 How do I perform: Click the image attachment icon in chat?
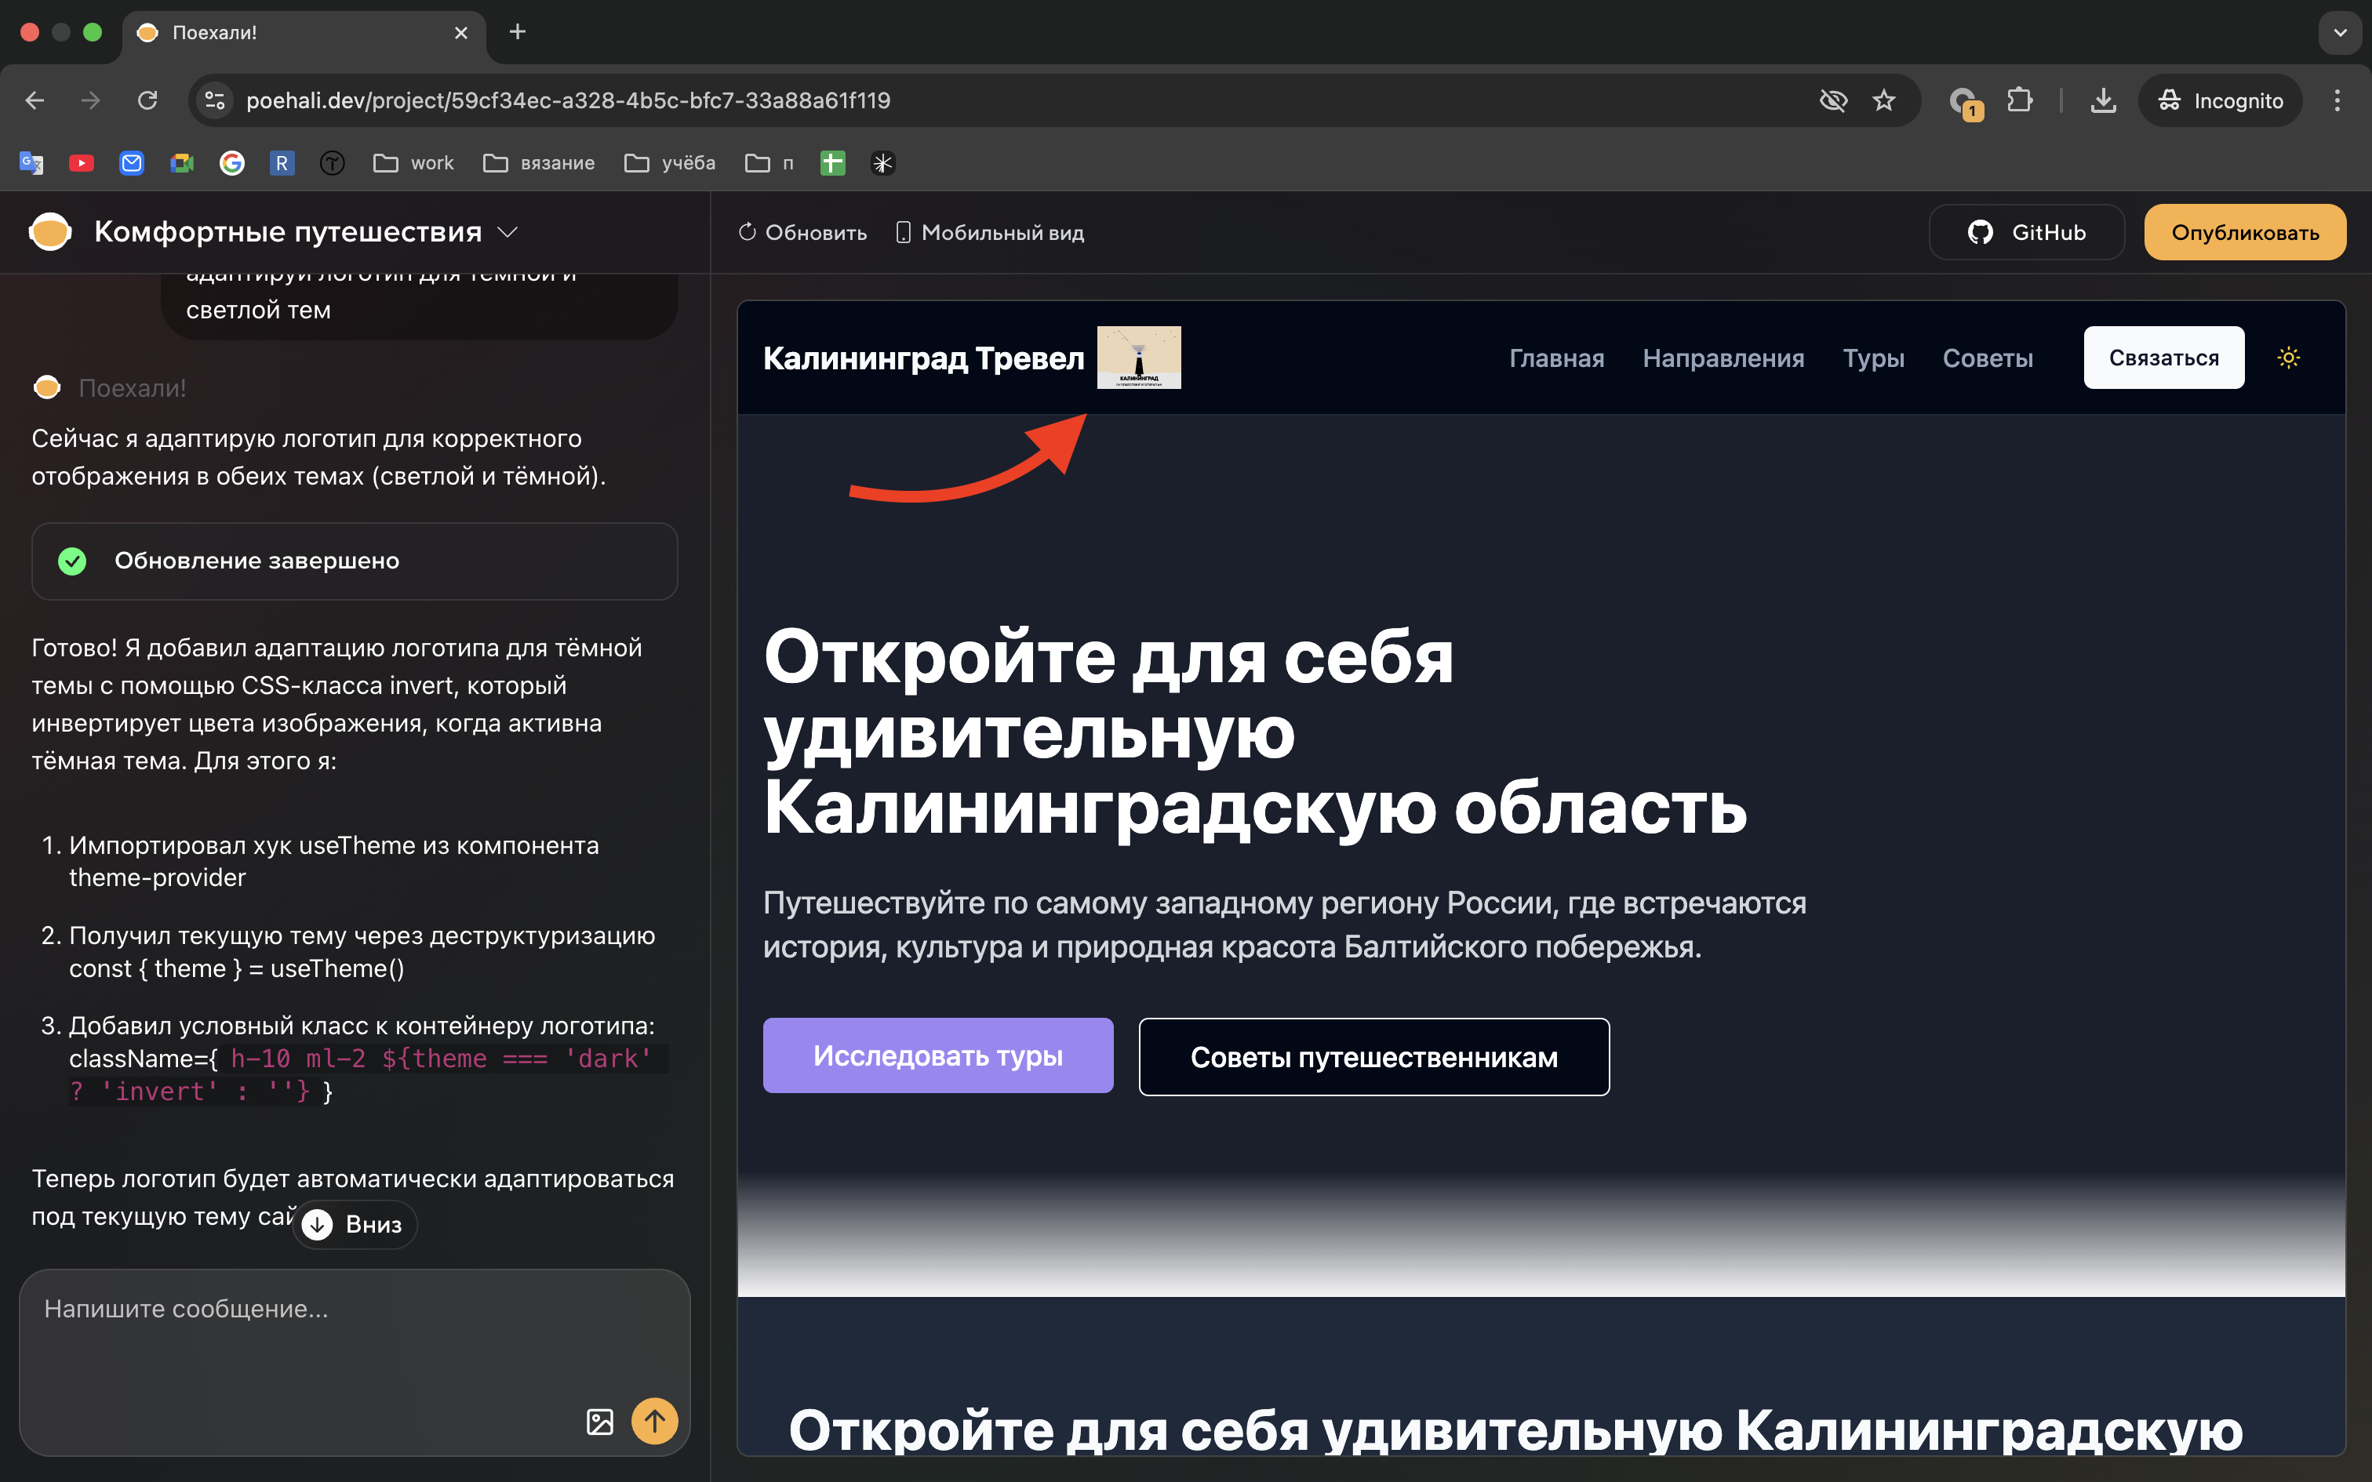600,1420
